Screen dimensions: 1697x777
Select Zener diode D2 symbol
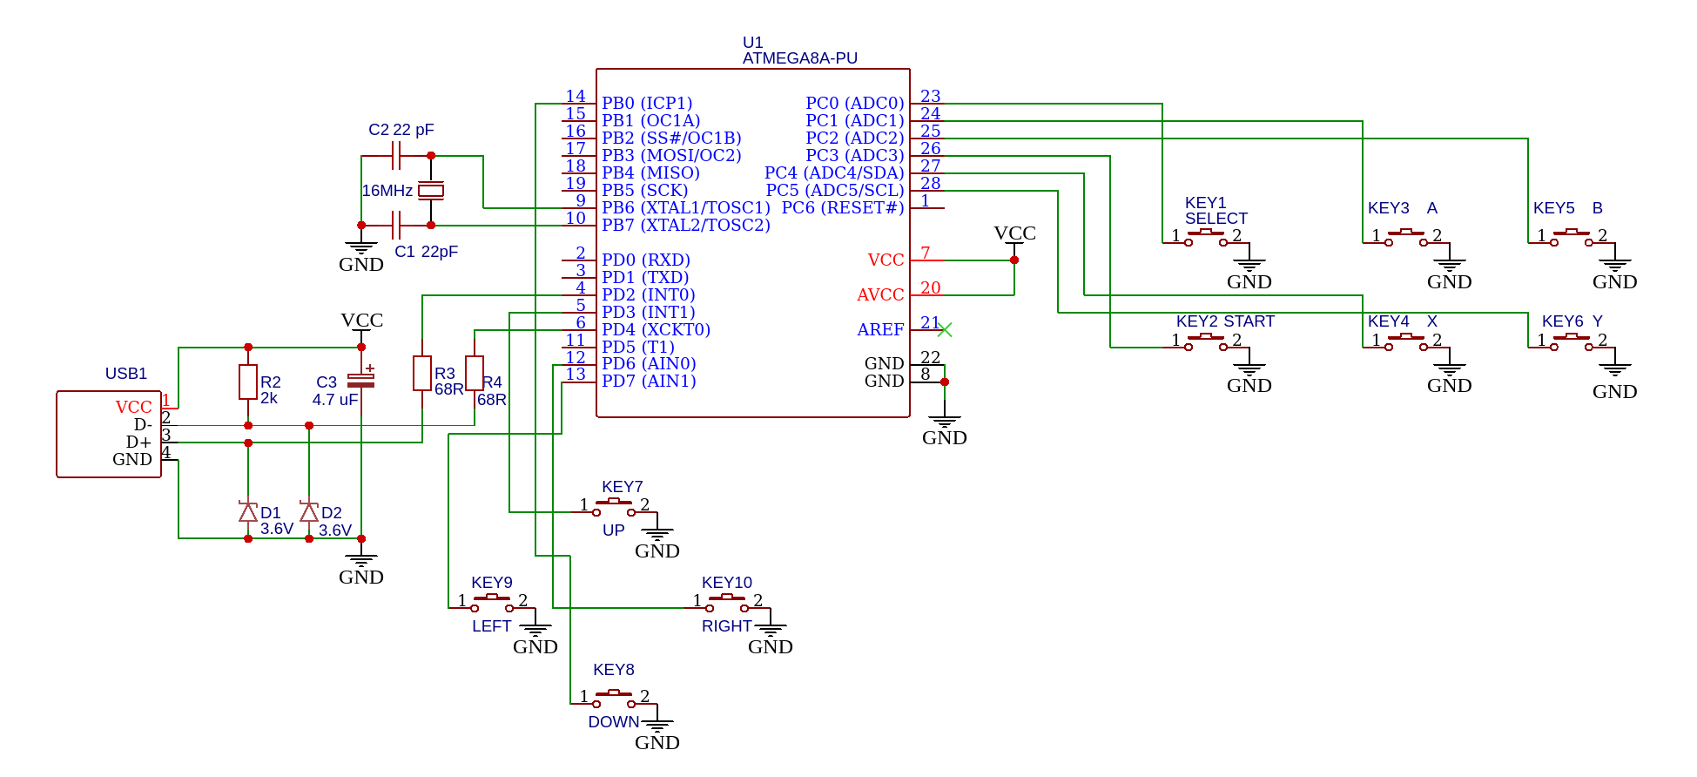coord(309,512)
